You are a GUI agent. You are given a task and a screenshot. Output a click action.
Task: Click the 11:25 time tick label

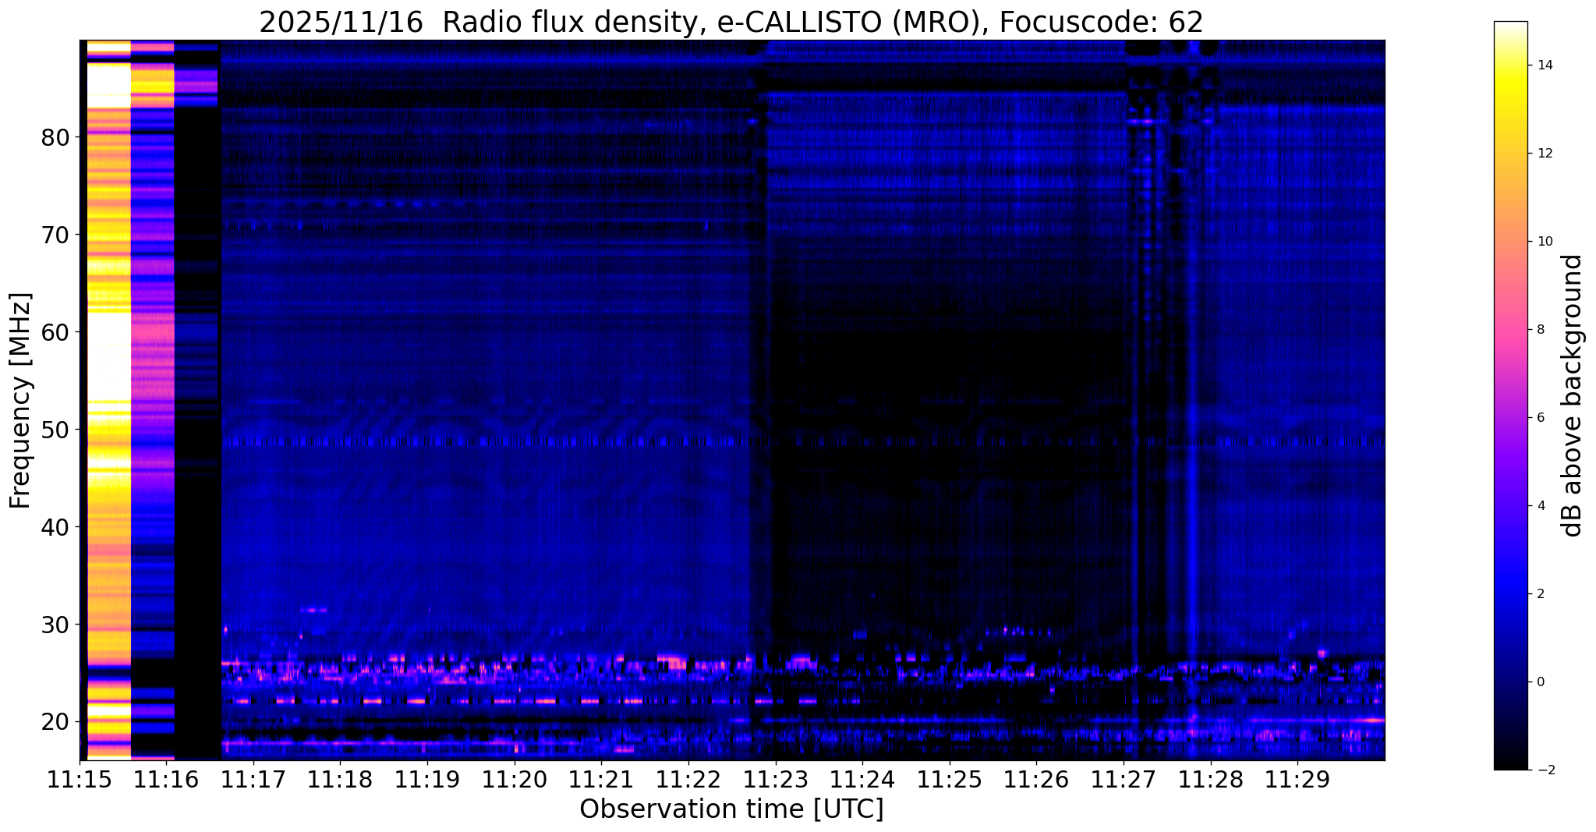[x=949, y=780]
